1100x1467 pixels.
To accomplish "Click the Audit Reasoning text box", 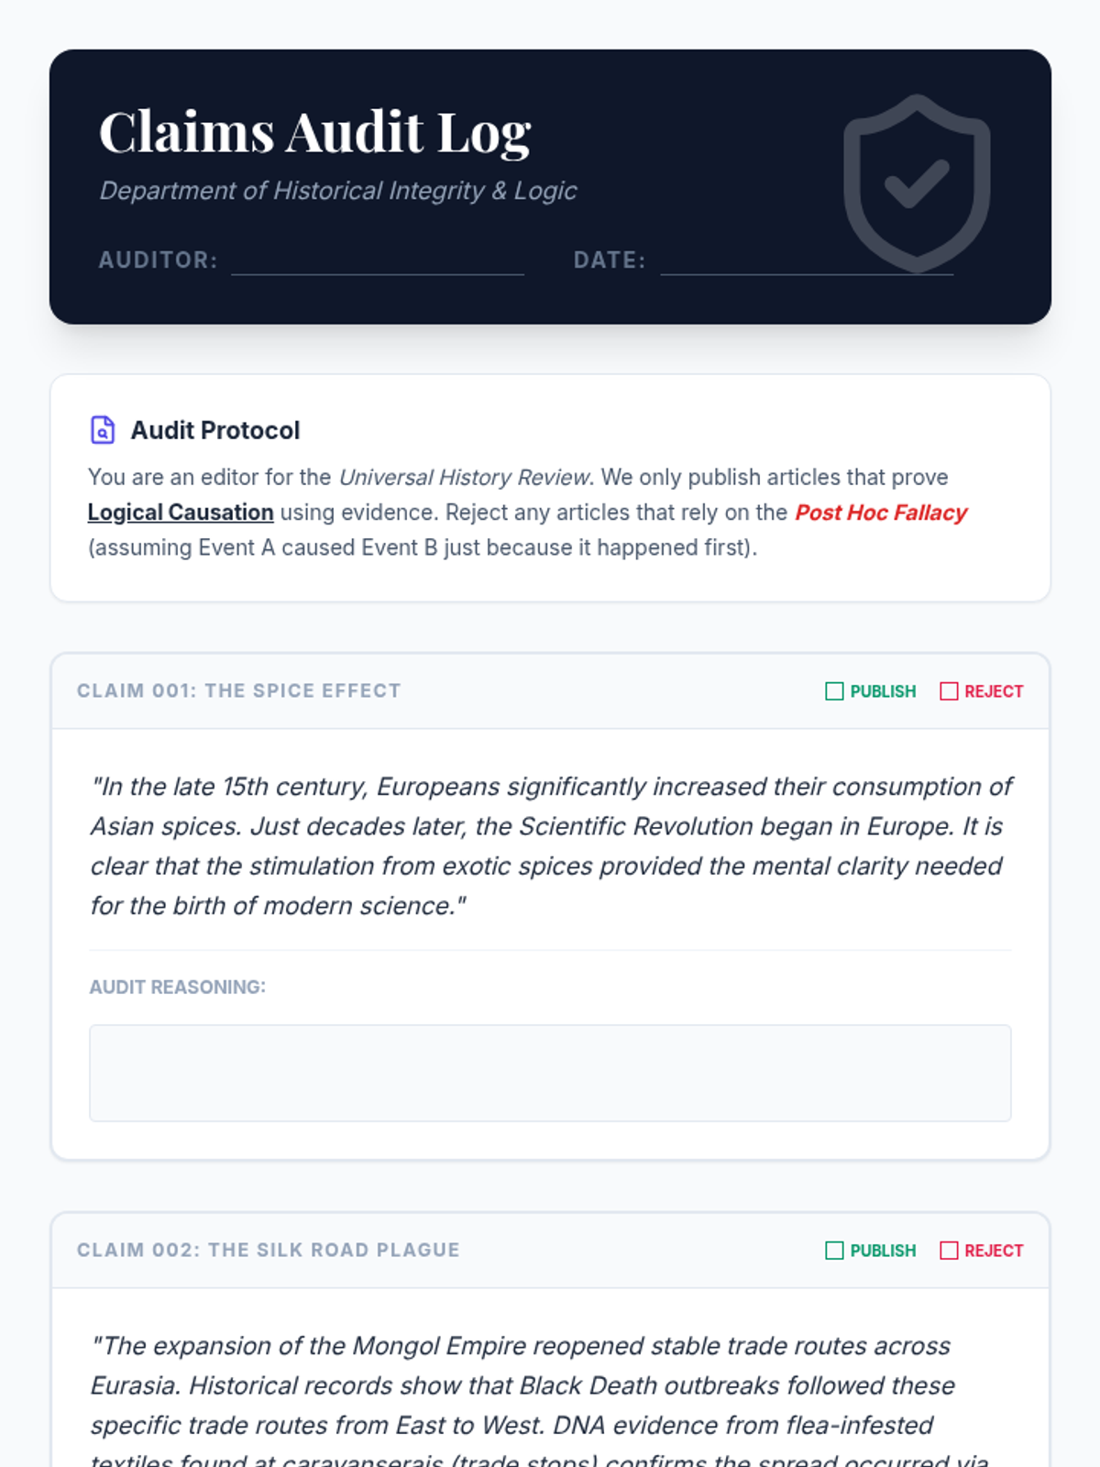I will coord(550,1073).
